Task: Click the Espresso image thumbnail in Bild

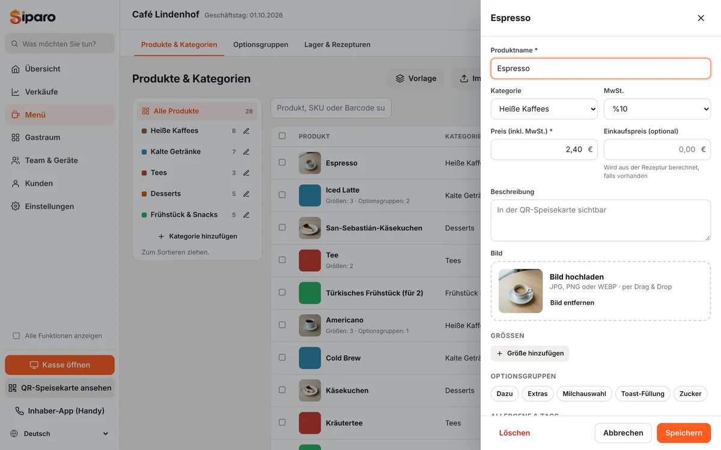Action: 520,291
